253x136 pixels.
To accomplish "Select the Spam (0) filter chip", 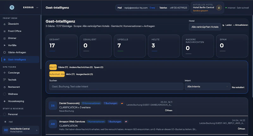I will pos(99,67).
